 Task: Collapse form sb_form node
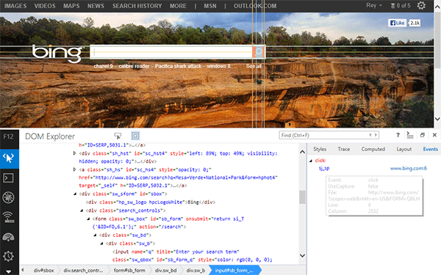[x=88, y=219]
